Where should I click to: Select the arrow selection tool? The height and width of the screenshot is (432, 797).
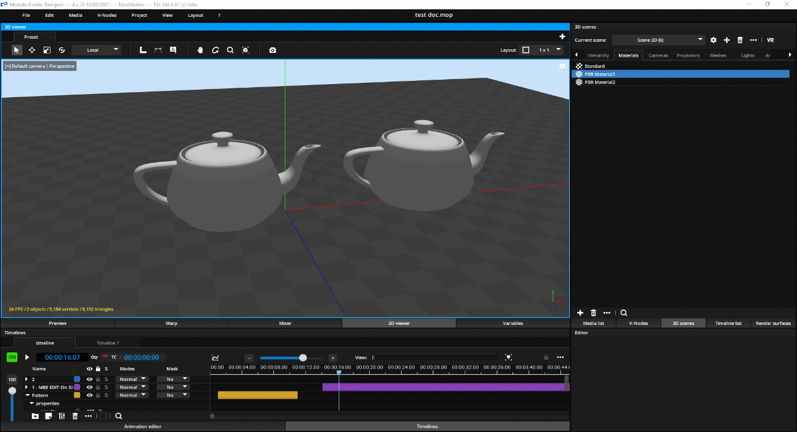[x=17, y=50]
